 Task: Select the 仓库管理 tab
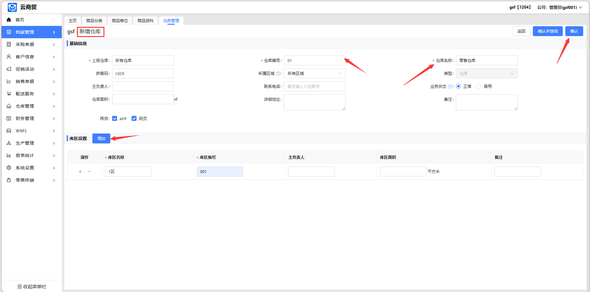click(171, 21)
